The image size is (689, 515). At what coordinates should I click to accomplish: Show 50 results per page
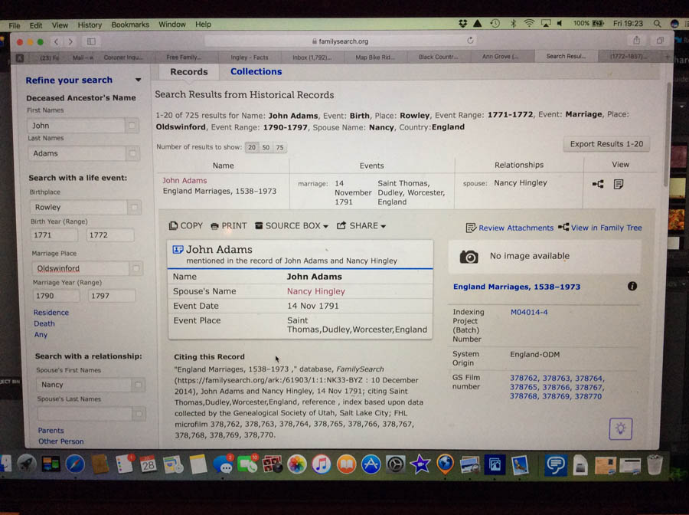click(266, 147)
